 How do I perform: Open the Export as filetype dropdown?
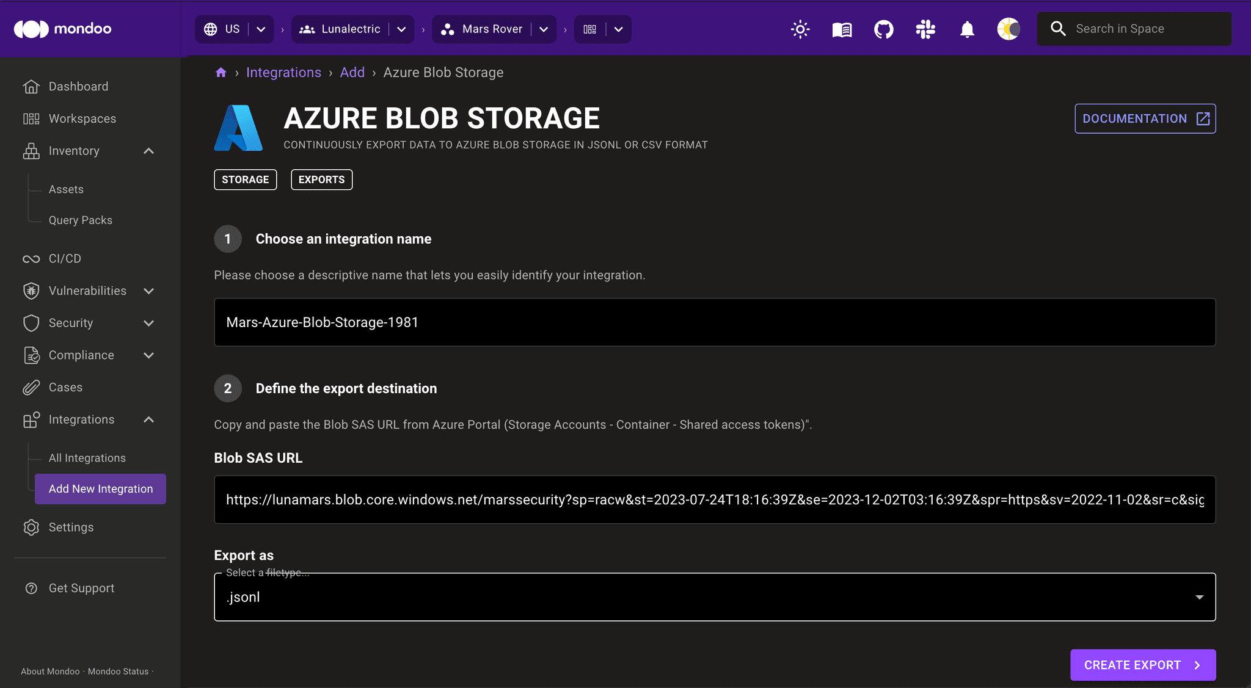[x=1199, y=597]
